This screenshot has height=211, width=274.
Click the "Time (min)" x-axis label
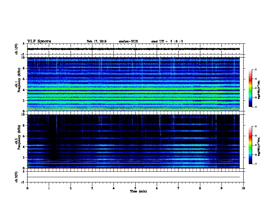pyautogui.click(x=138, y=191)
